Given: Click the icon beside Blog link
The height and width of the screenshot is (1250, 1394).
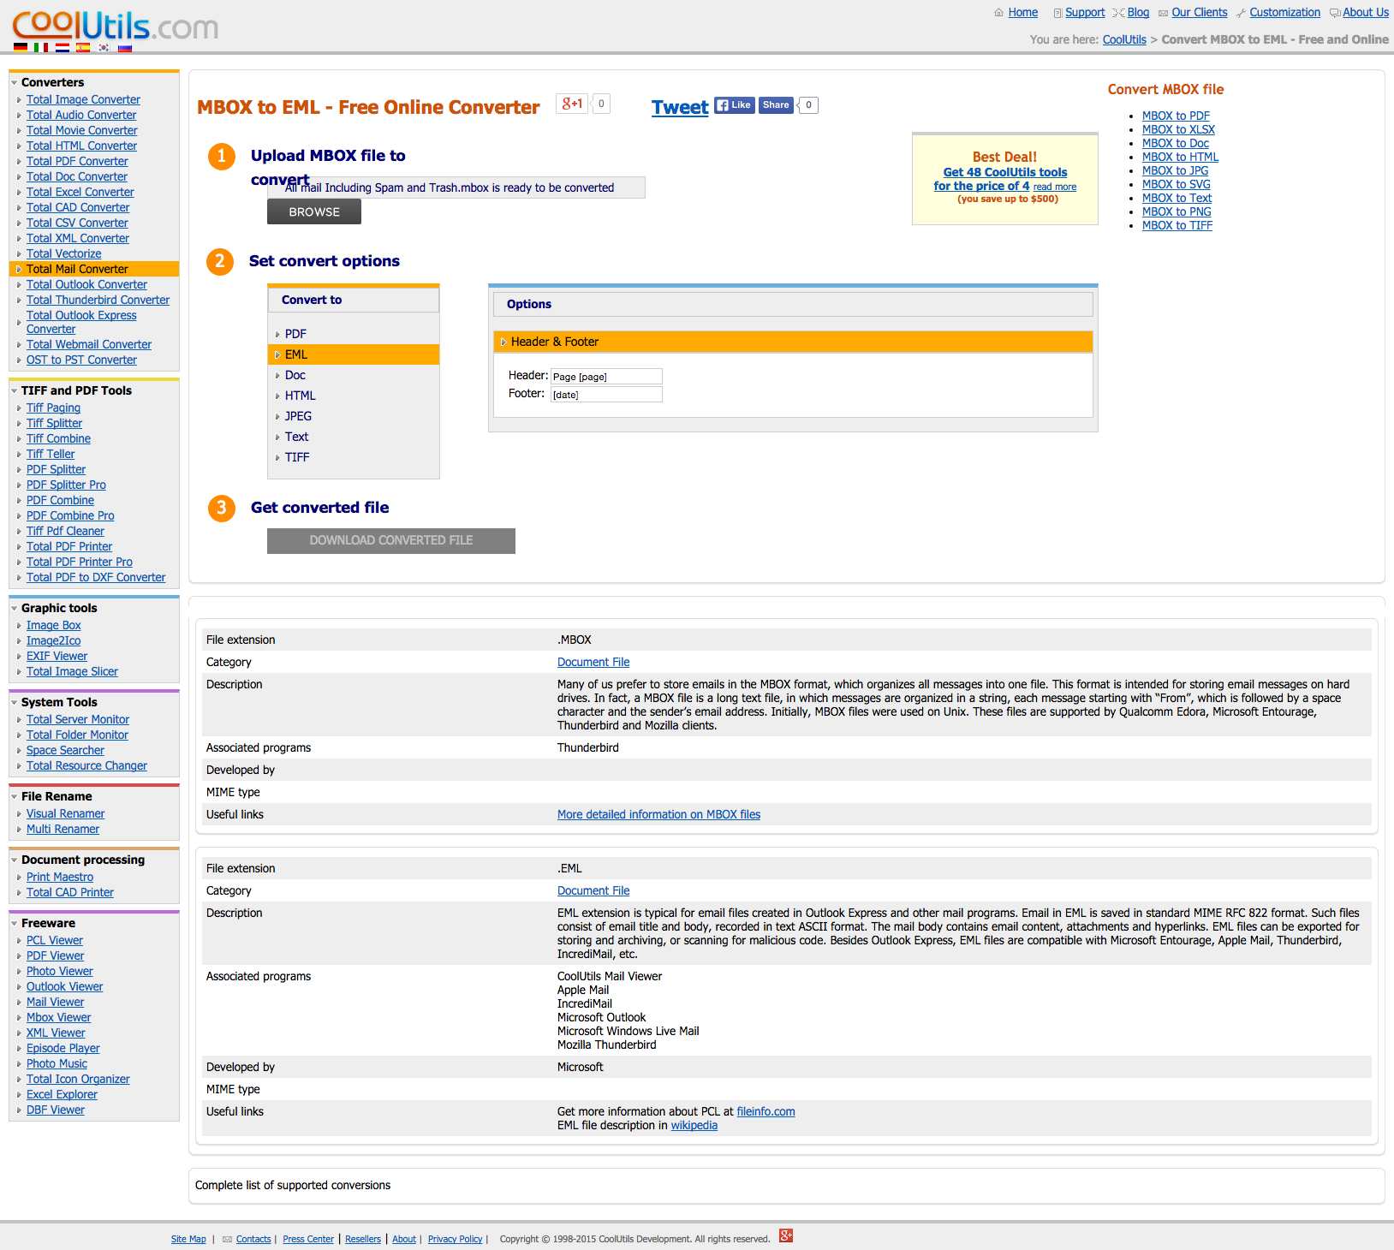Looking at the screenshot, I should point(1118,13).
